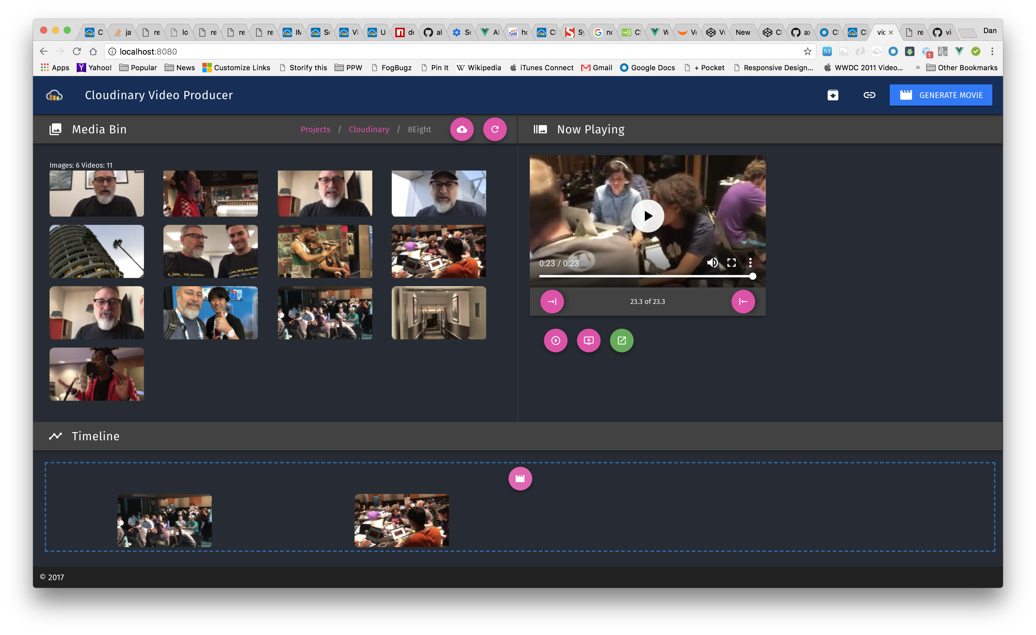Set trim end point with right pink button
This screenshot has width=1036, height=635.
pos(743,302)
